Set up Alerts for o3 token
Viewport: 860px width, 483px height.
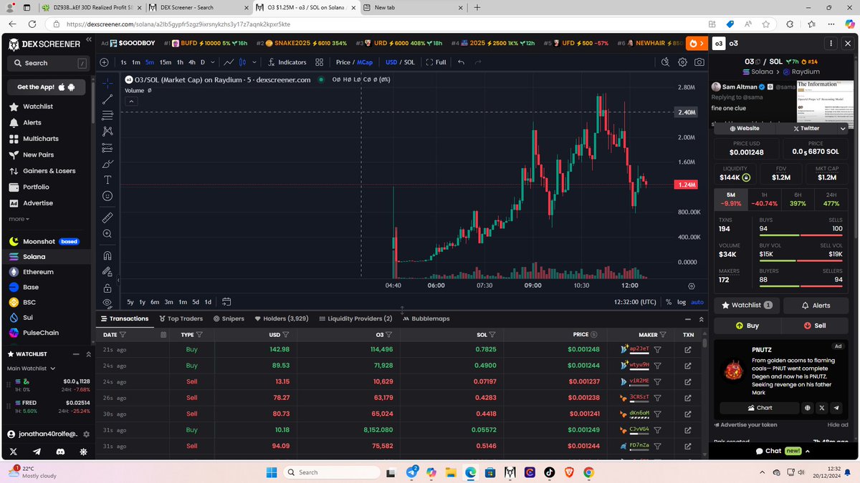point(816,305)
